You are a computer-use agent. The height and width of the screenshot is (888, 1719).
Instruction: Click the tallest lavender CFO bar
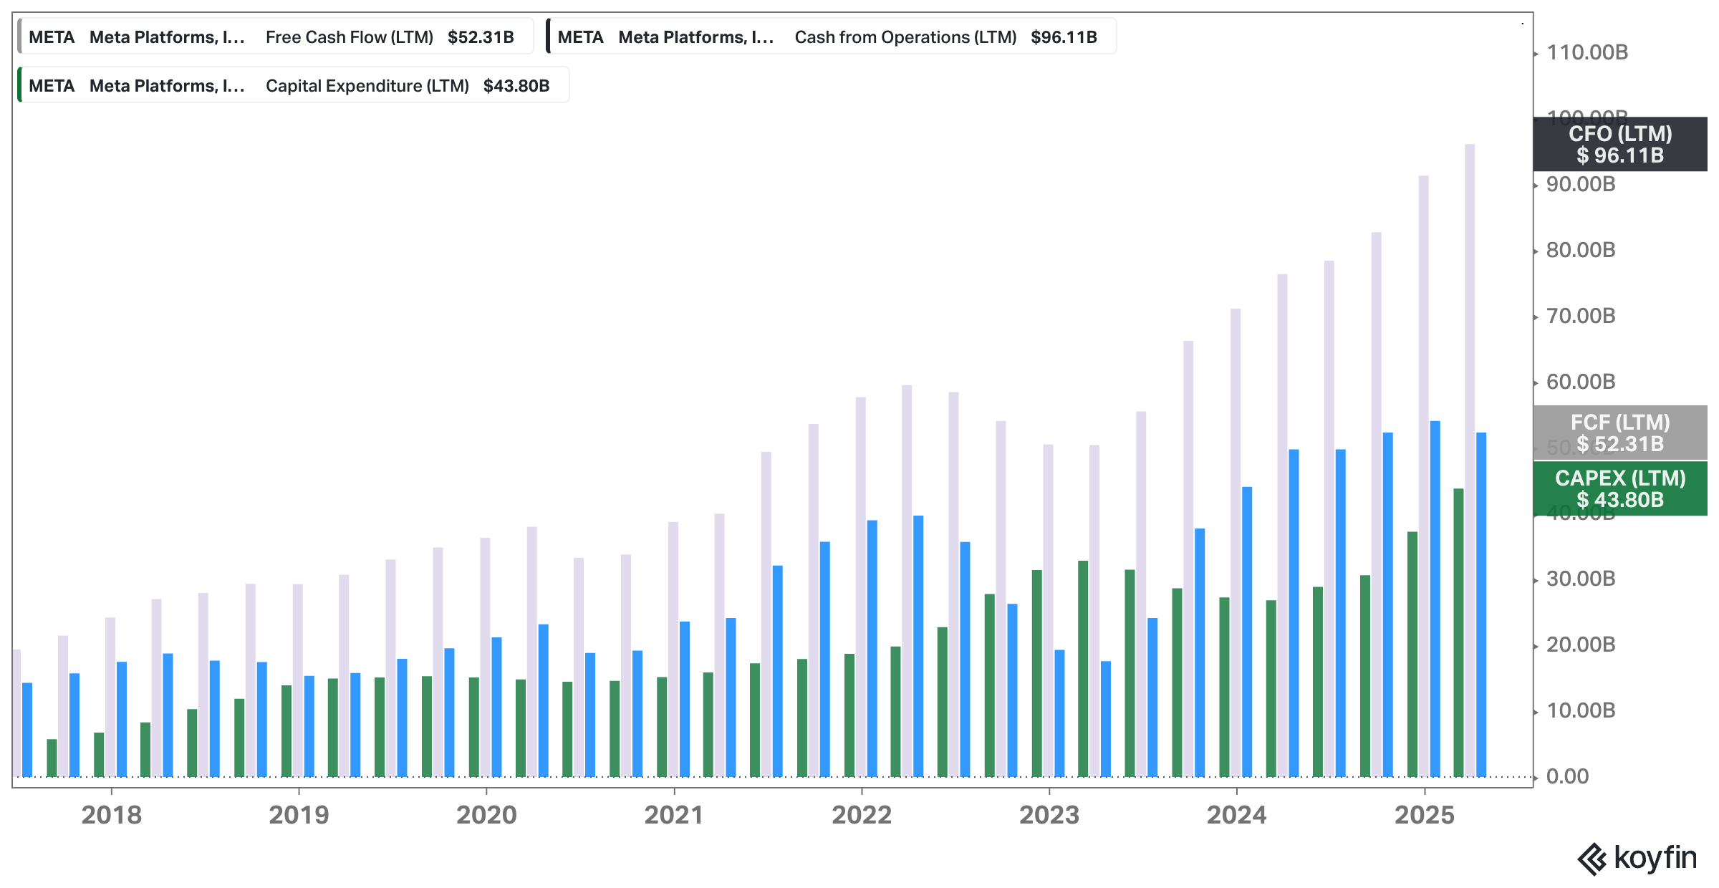pos(1470,458)
